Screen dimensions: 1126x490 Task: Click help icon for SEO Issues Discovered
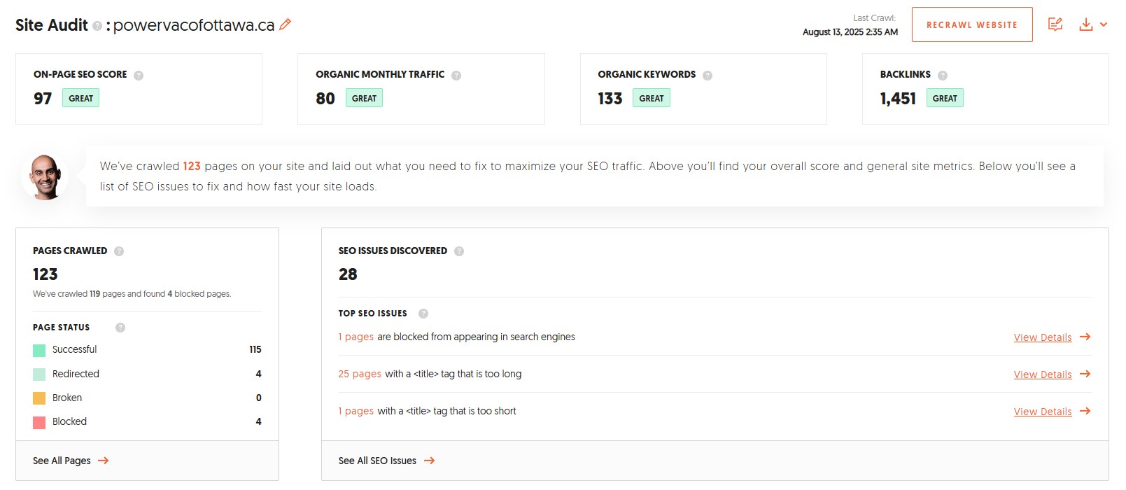point(459,251)
